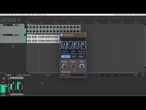The width and height of the screenshot is (146, 110).
Task: Go to project start in the transport
Action: 2,75
